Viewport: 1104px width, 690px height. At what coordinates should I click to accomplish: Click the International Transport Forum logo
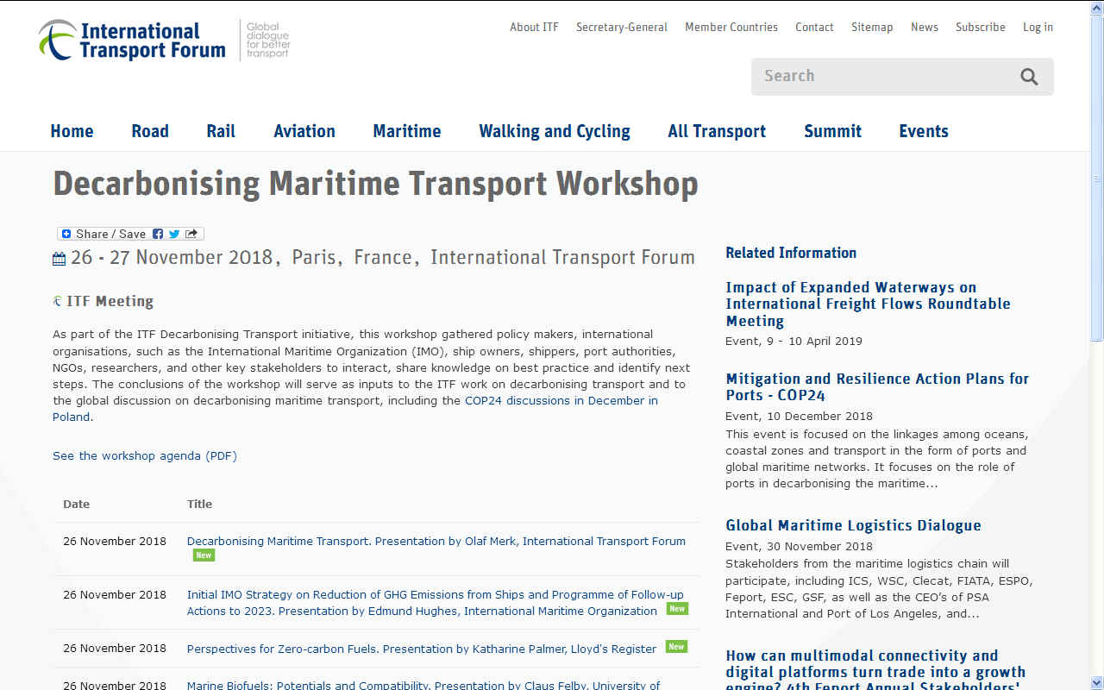point(132,41)
